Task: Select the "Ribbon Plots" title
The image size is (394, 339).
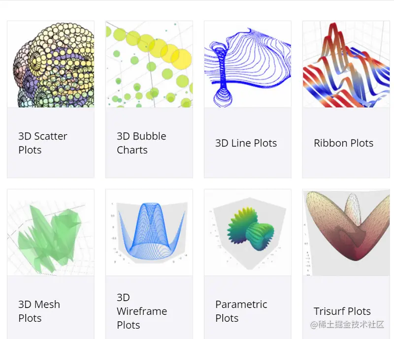Action: click(x=343, y=143)
